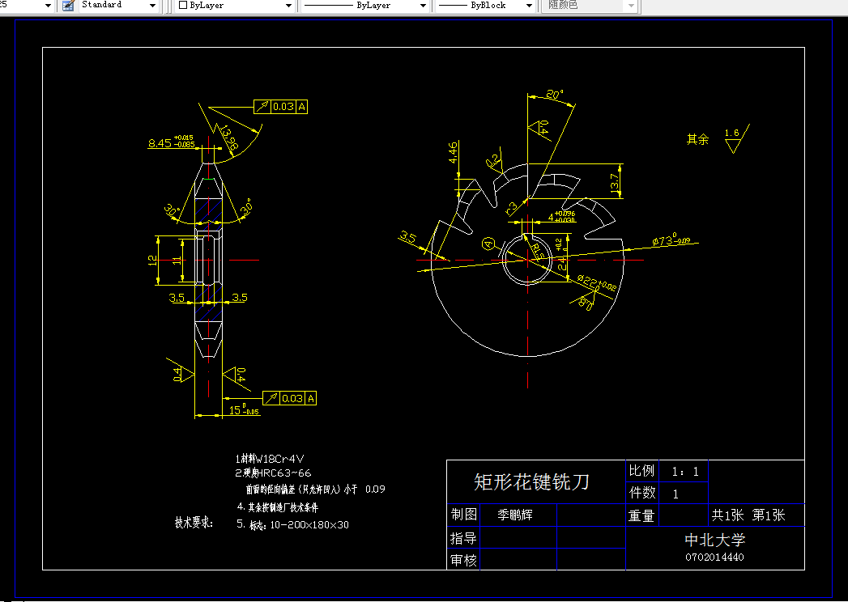Open the Standard text style dropdown
Screen dimensions: 848x602
click(151, 6)
